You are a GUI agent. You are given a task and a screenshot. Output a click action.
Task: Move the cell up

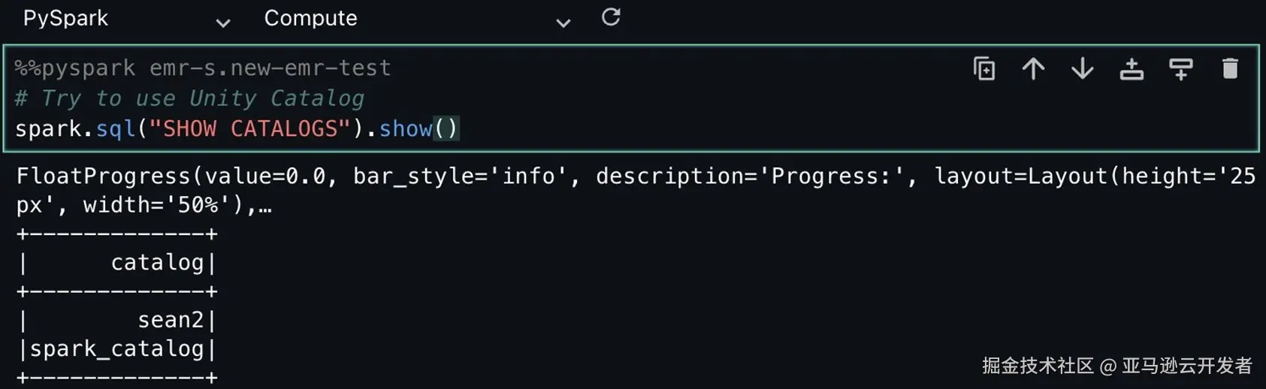click(x=1033, y=69)
